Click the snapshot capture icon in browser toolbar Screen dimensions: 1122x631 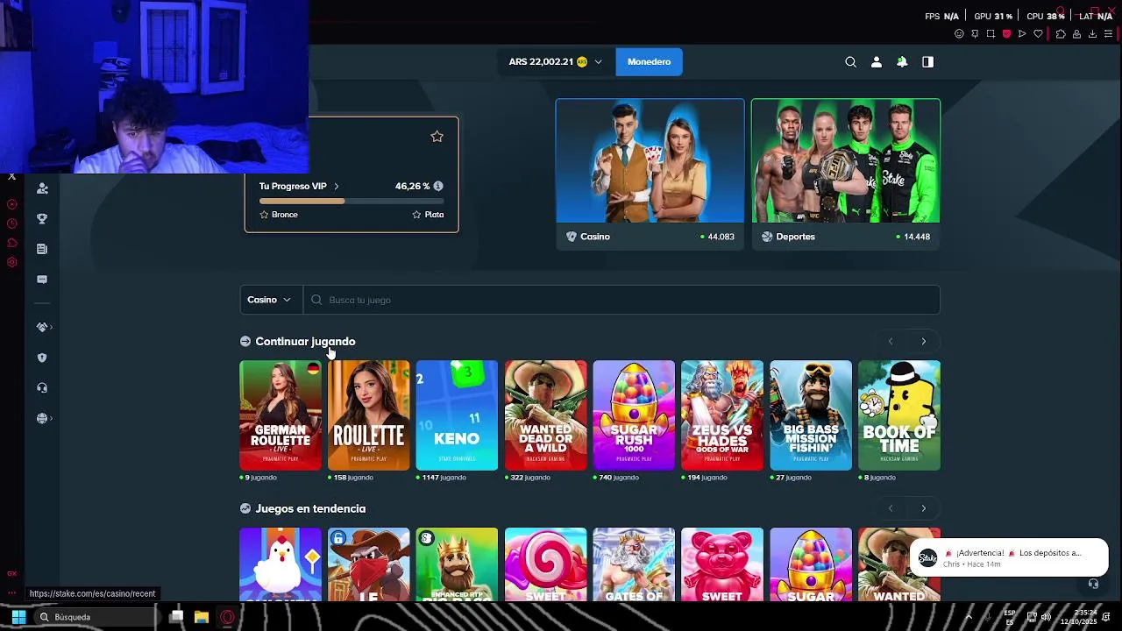991,33
